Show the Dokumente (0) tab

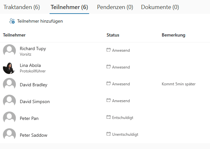click(x=160, y=7)
